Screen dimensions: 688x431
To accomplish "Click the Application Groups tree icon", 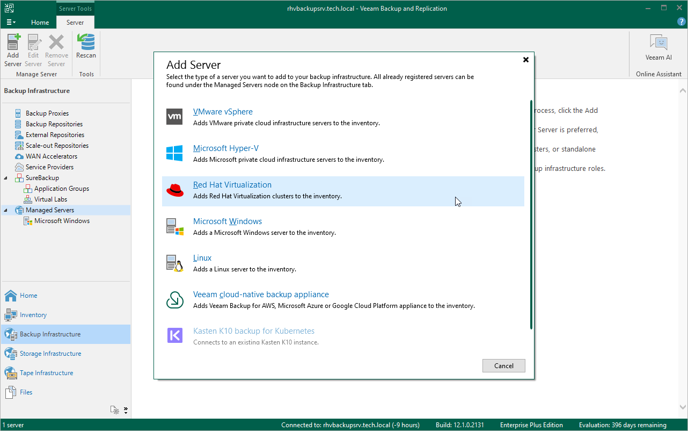I will [28, 189].
